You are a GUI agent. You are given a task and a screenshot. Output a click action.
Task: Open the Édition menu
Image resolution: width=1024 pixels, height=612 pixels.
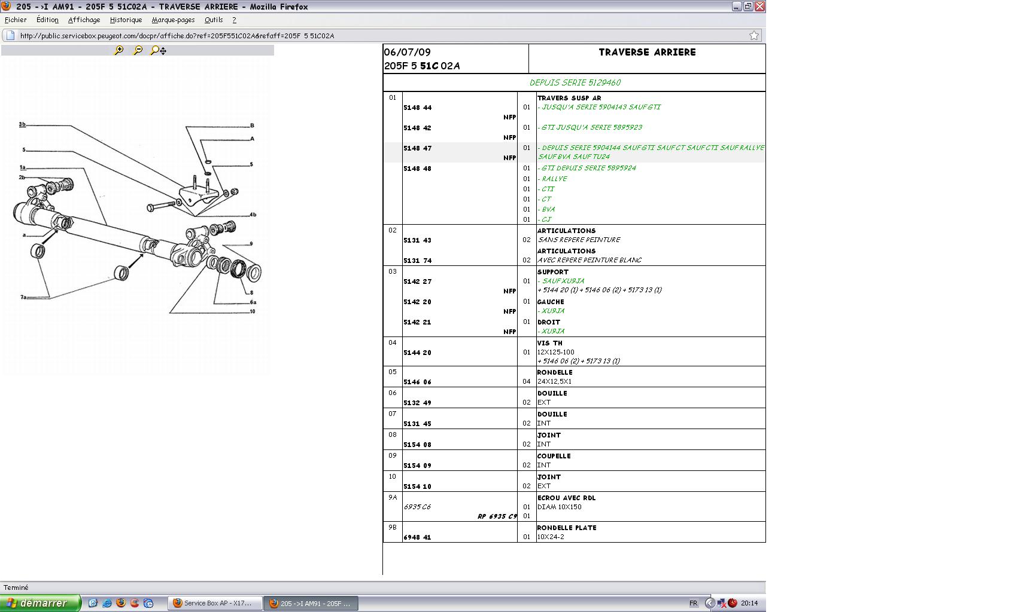coord(47,20)
